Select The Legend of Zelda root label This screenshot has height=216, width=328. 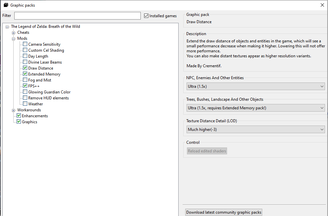(45, 27)
